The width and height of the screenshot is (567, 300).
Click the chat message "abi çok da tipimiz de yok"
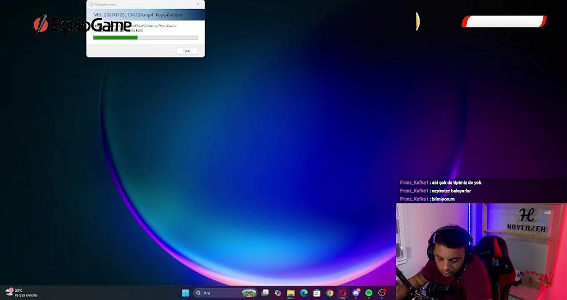click(x=457, y=182)
